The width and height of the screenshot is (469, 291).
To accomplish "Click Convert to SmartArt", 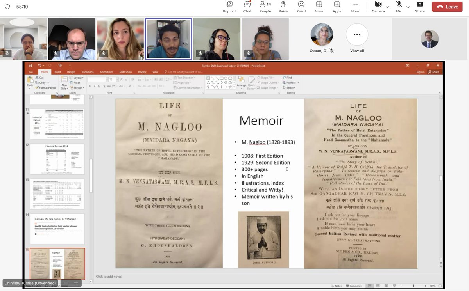I will coord(187,88).
